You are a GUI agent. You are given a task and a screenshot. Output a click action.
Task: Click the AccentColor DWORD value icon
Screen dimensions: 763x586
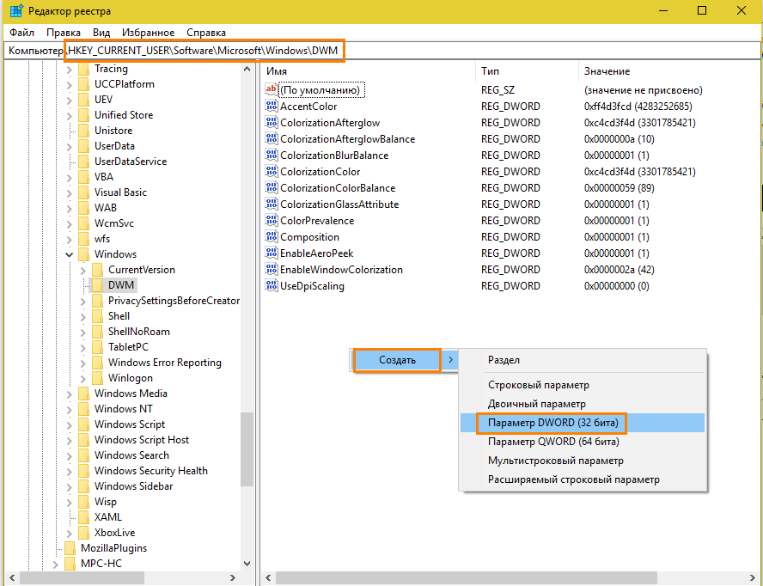pyautogui.click(x=272, y=107)
